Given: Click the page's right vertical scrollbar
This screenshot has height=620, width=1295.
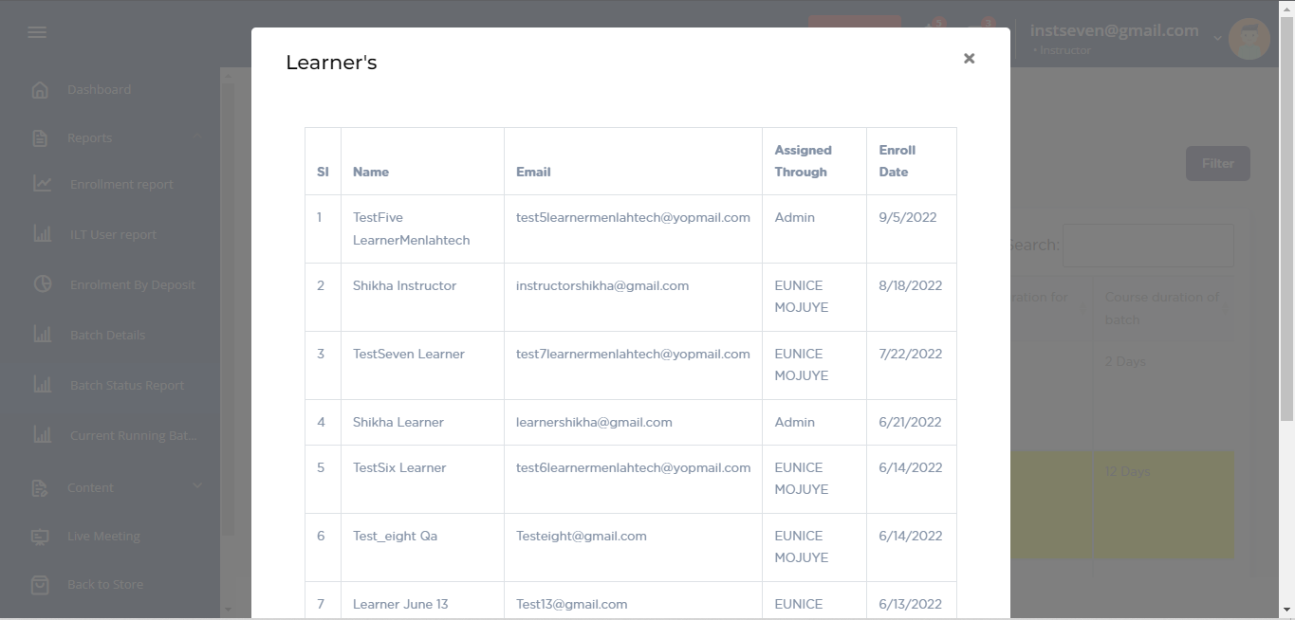Looking at the screenshot, I should point(1286,218).
